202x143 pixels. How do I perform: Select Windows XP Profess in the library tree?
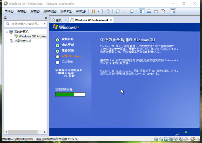[33, 36]
